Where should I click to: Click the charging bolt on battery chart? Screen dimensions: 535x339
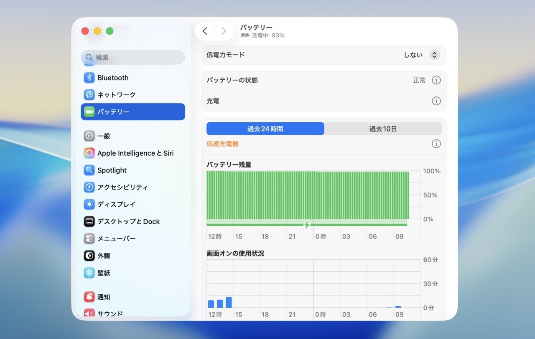[x=307, y=225]
